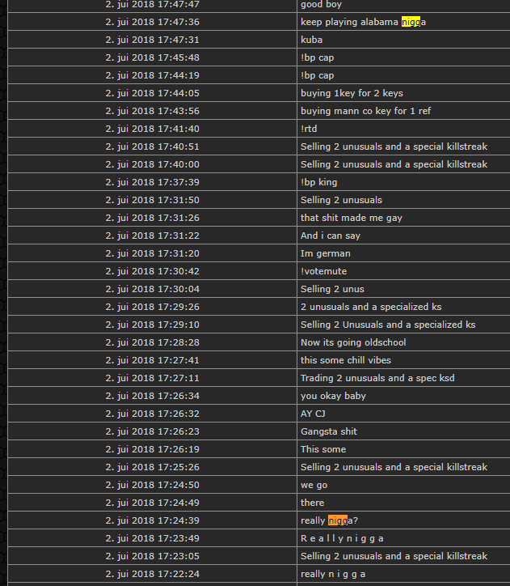Click the "Selling 2 unus" message
Screen dimensions: 510x586
[332, 289]
